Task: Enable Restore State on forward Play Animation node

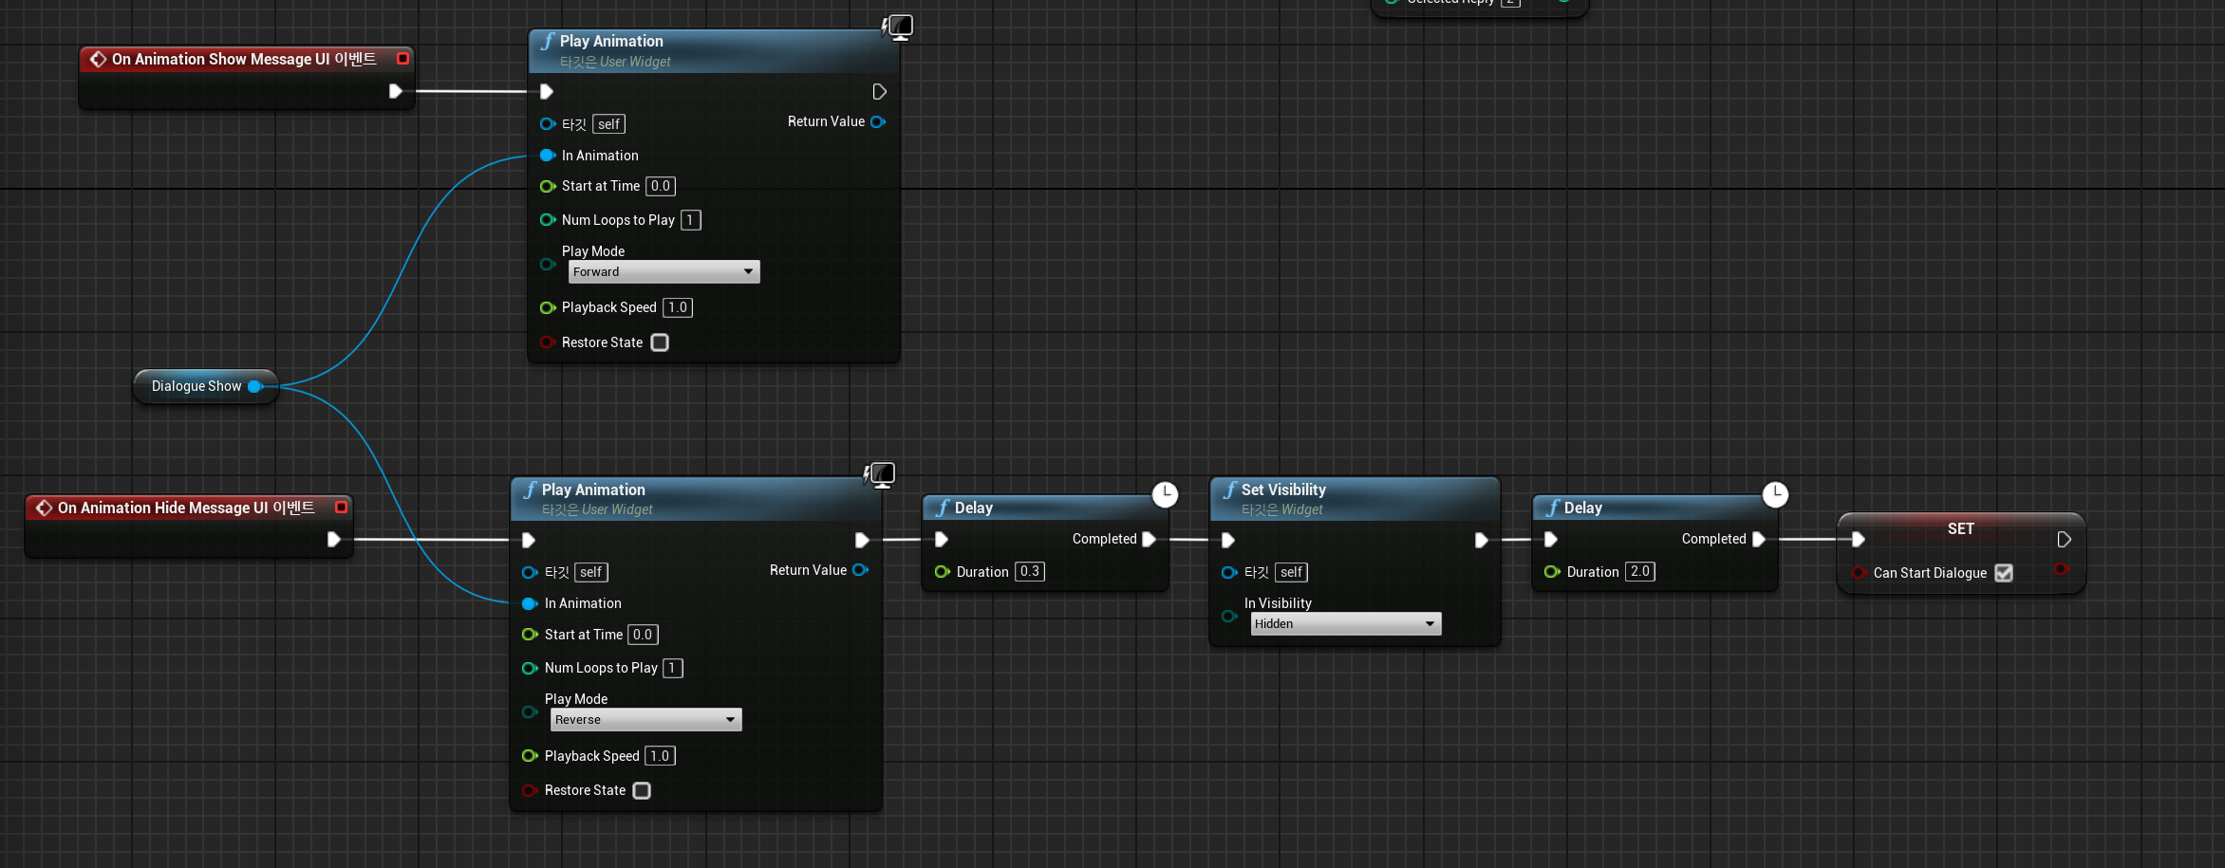Action: tap(660, 342)
